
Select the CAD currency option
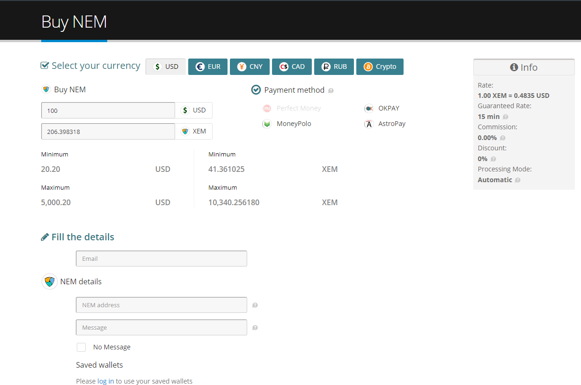292,67
